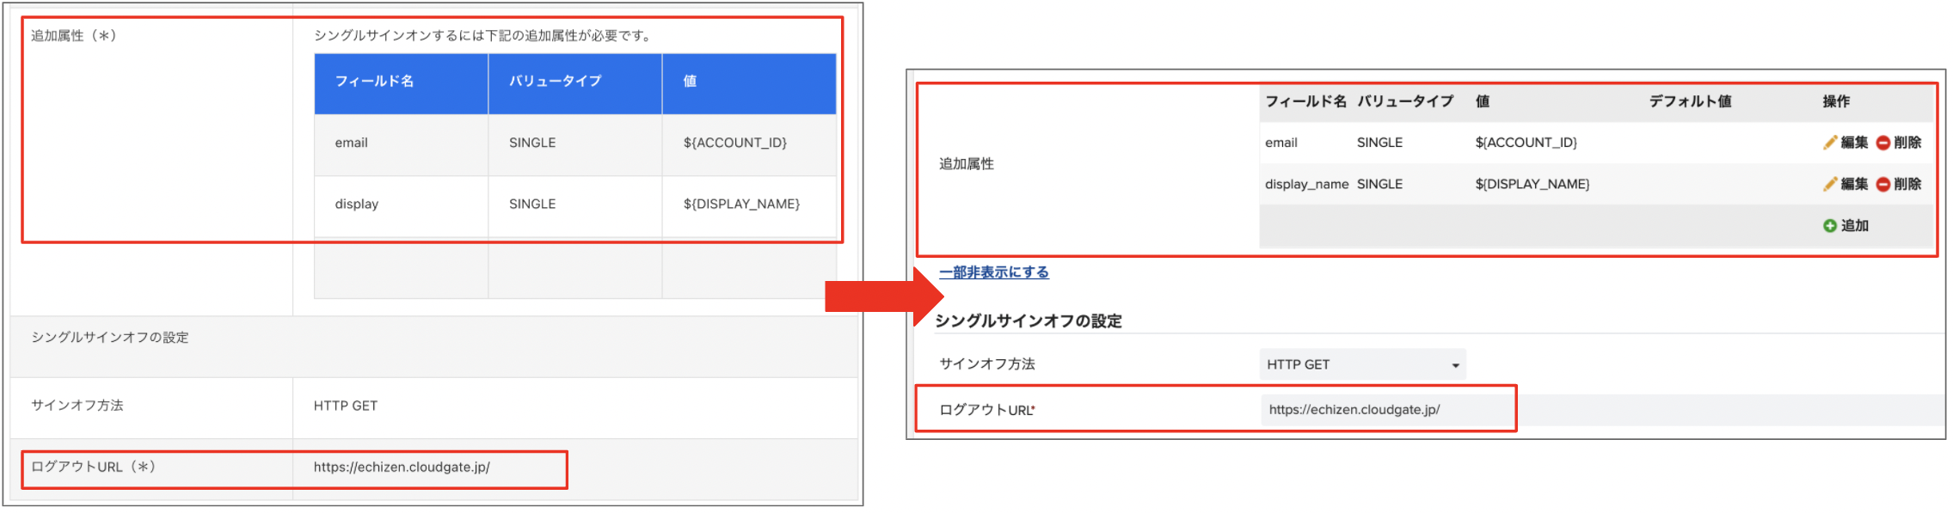Click the ログアウトURL（*）label in left panel

pyautogui.click(x=93, y=467)
